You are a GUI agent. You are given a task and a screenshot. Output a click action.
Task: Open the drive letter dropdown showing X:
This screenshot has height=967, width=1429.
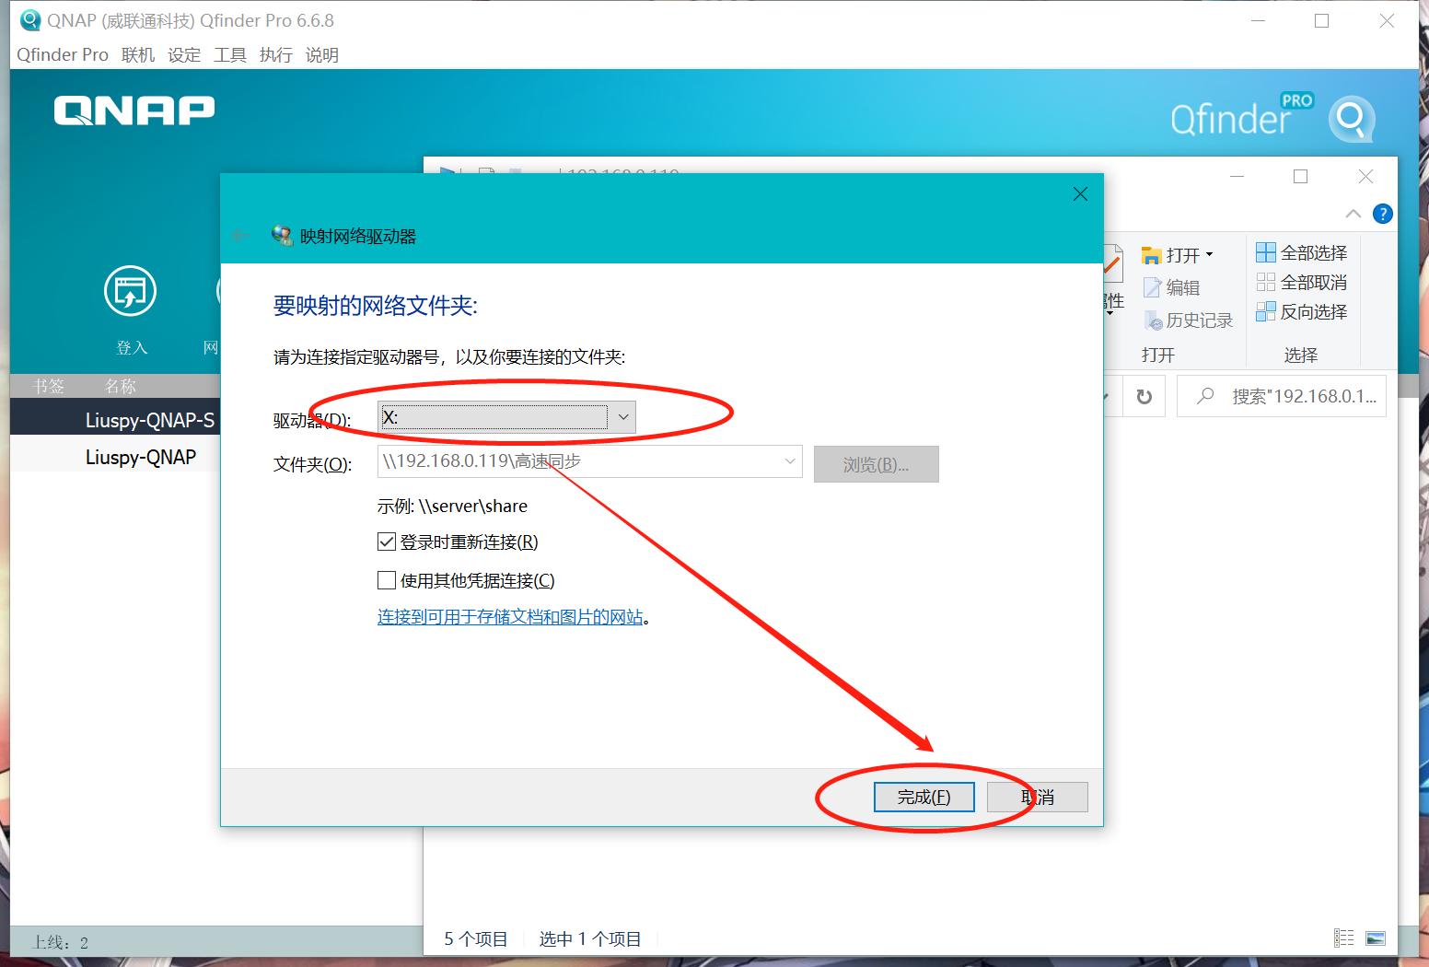(623, 417)
